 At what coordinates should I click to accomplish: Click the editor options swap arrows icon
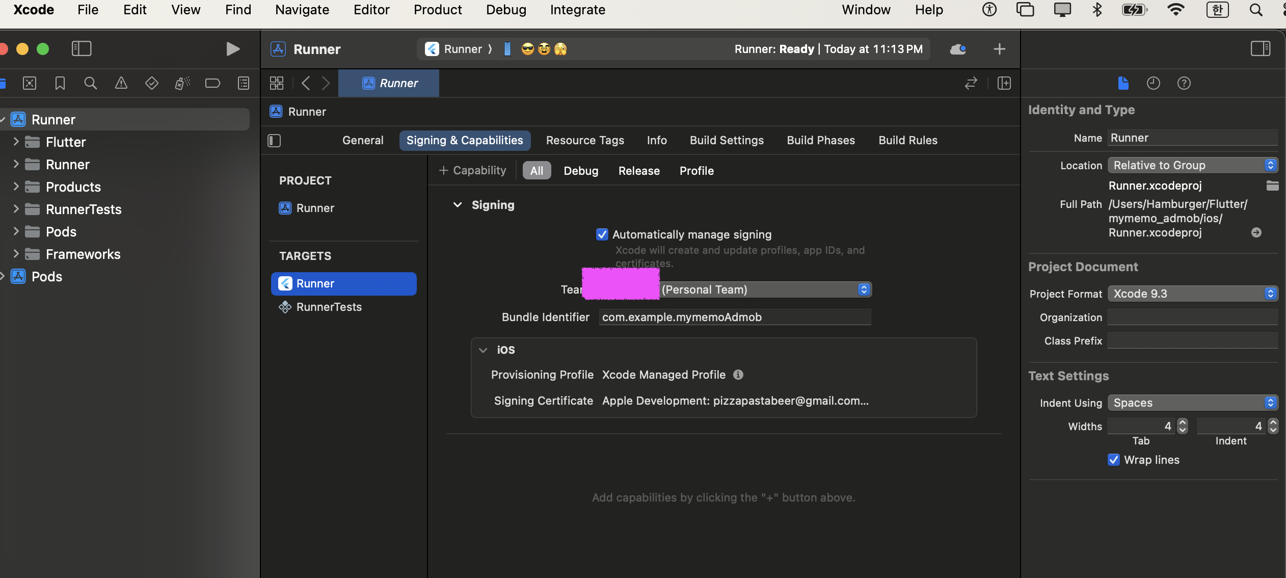tap(971, 83)
